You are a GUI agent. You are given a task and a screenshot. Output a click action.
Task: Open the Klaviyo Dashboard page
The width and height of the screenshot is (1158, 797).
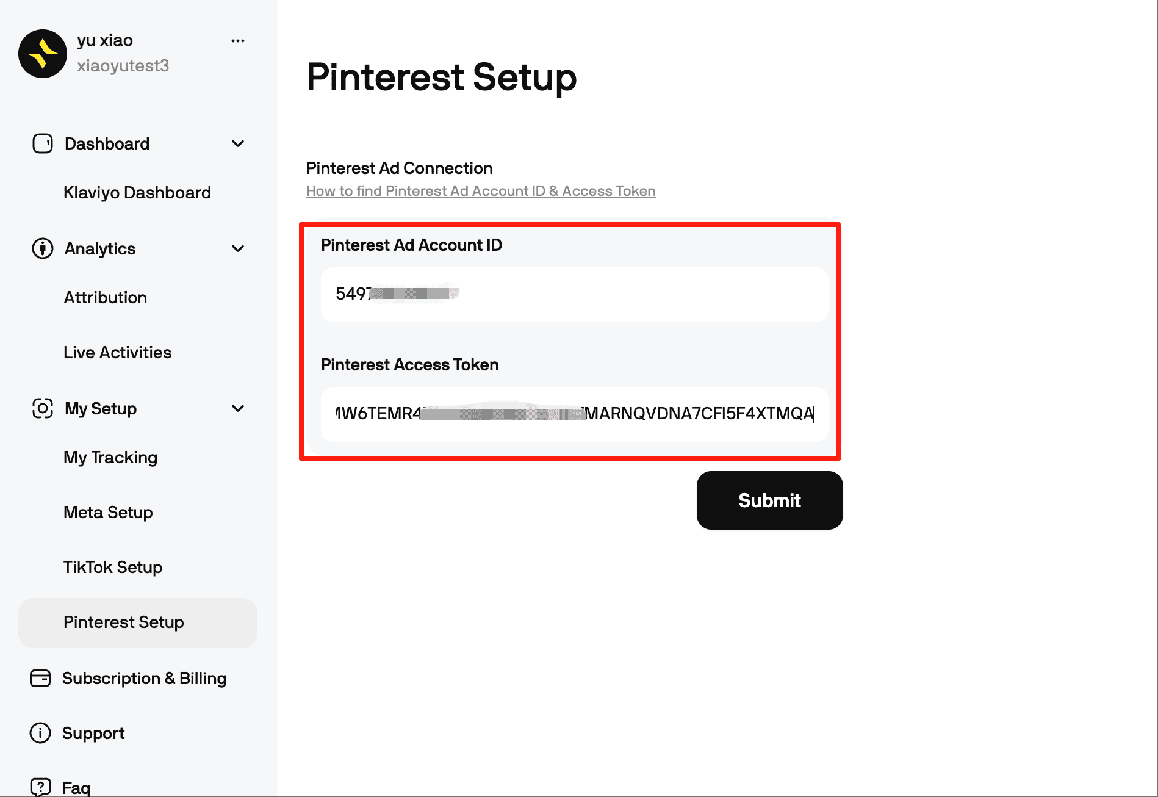[x=137, y=192]
